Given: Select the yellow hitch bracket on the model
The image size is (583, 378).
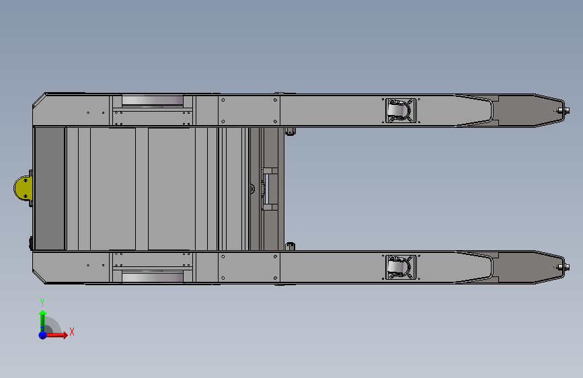Looking at the screenshot, I should tap(23, 188).
